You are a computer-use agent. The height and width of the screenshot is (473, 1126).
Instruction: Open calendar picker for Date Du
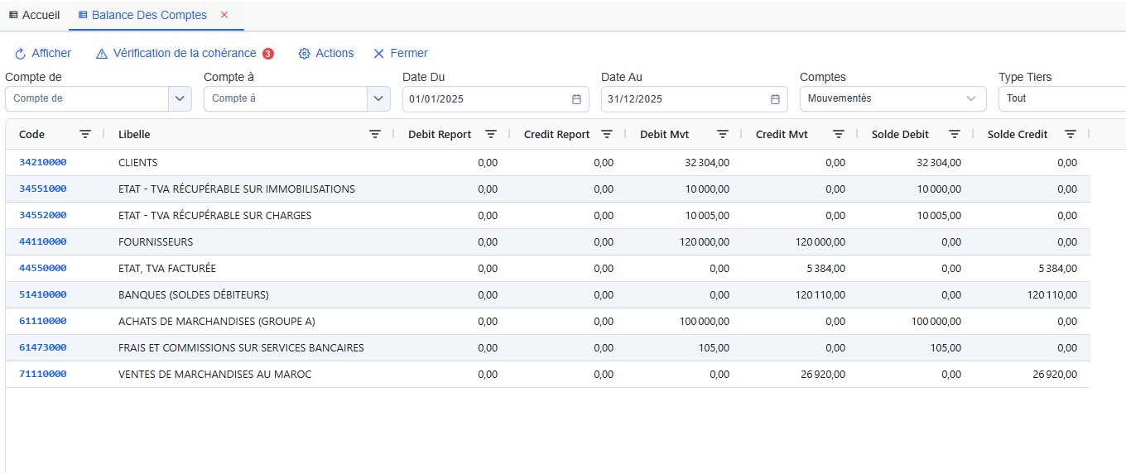[x=576, y=99]
